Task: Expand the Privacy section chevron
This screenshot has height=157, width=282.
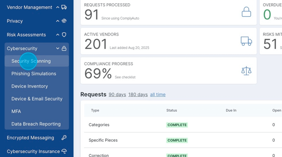Action: [57, 21]
